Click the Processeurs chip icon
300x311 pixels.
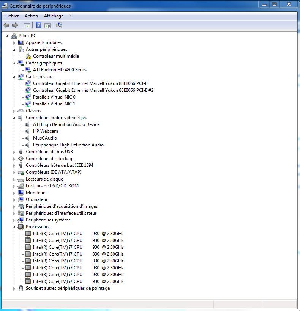[x=21, y=227]
